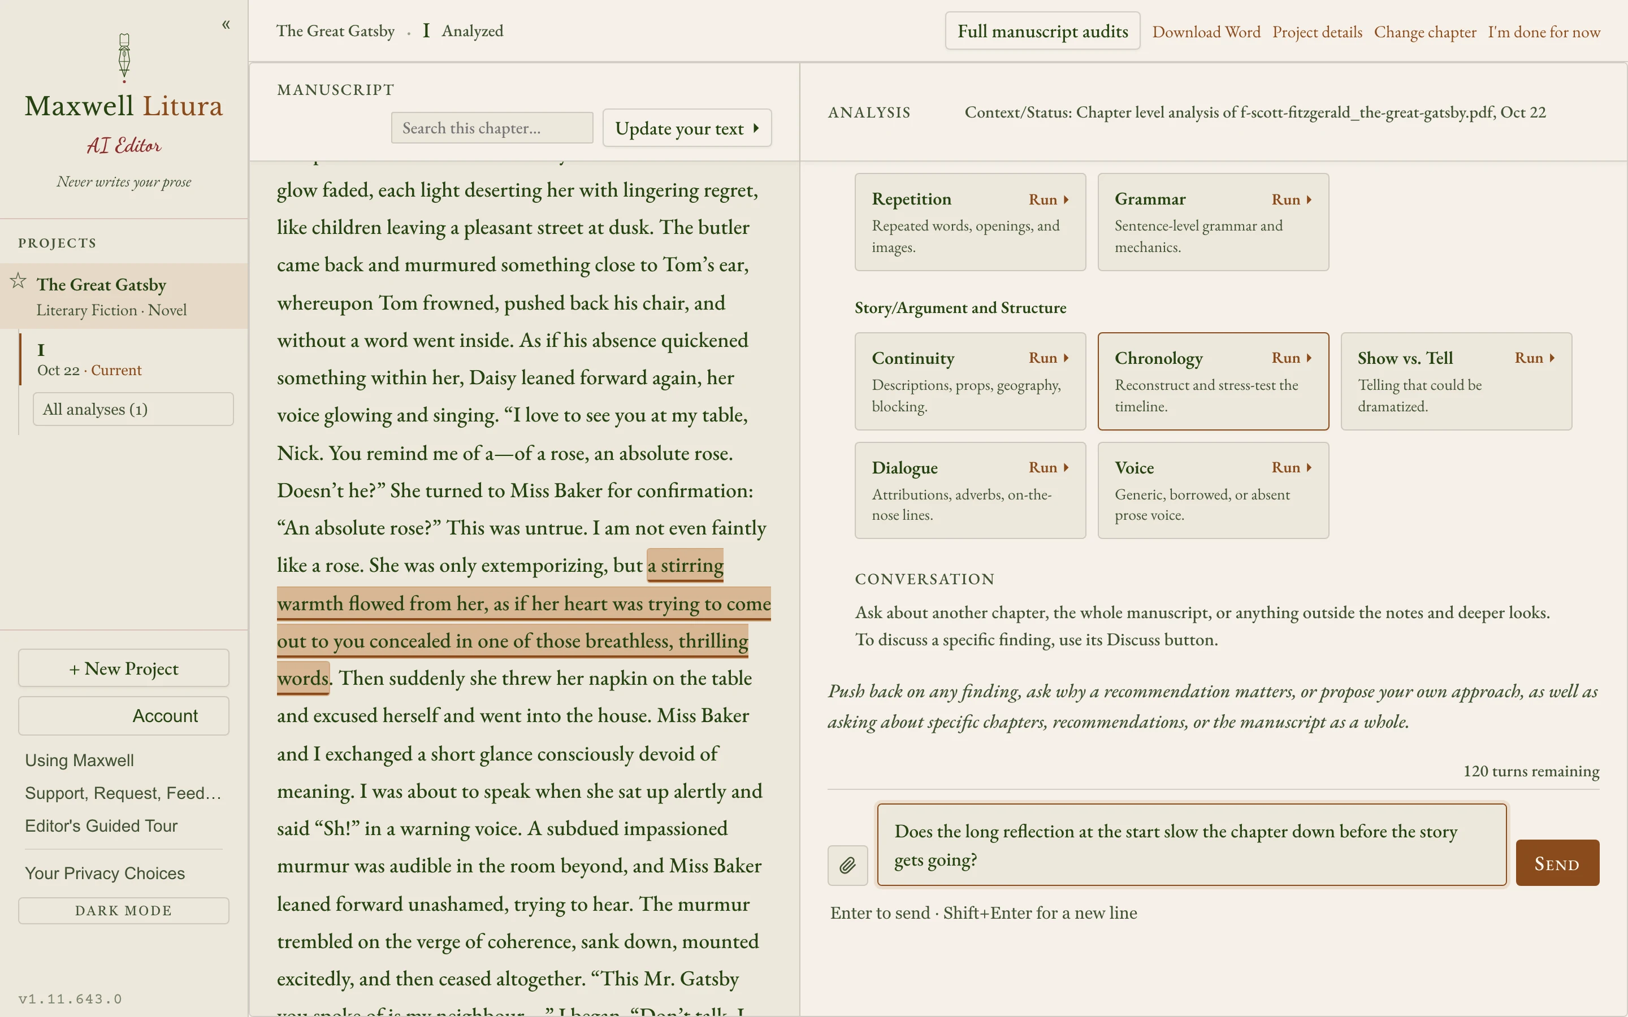This screenshot has width=1628, height=1017.
Task: Run the Chronology analysis
Action: (1291, 358)
